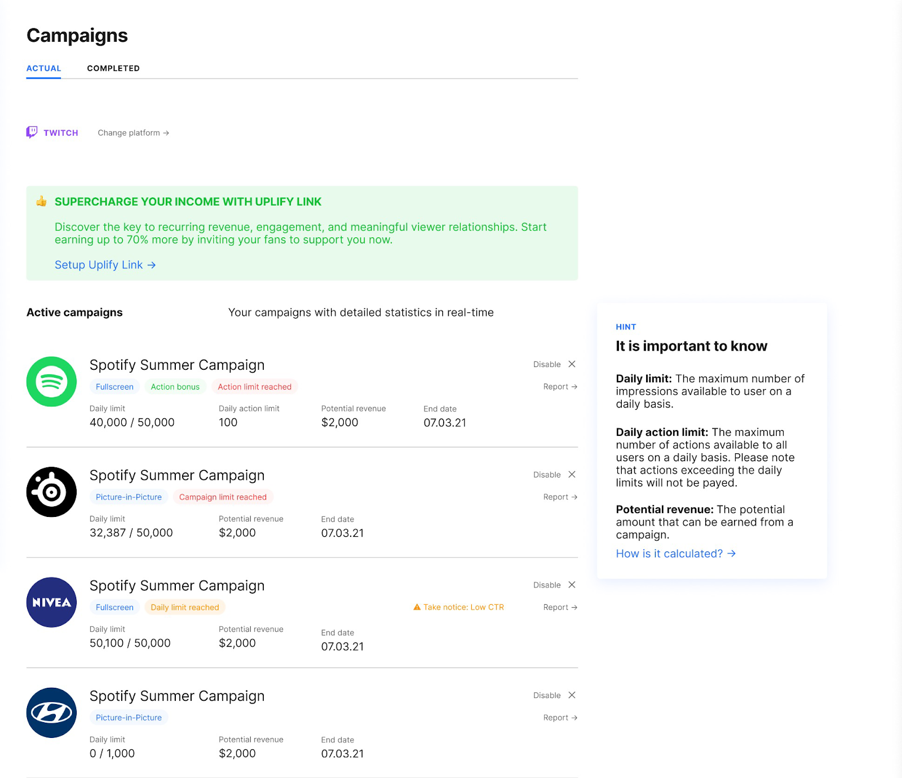The width and height of the screenshot is (902, 778).
Task: View Report for the Hyundai campaign
Action: coord(560,718)
